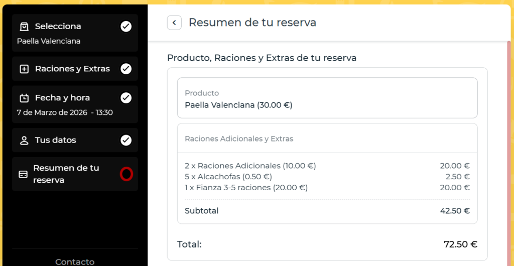
Task: Click the Producto Paella Valenciana box
Action: click(327, 98)
